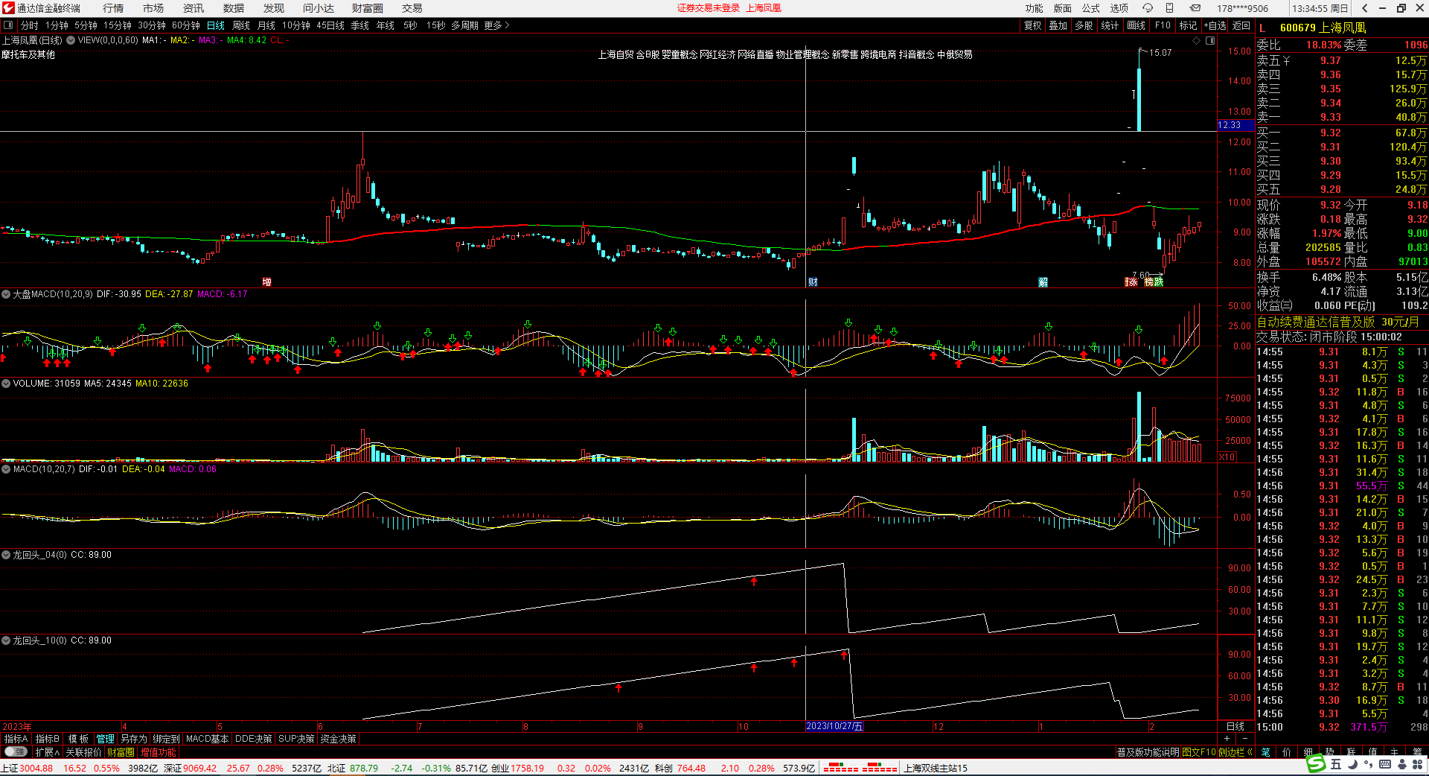
Task: Open the 市场 menu
Action: [x=153, y=8]
